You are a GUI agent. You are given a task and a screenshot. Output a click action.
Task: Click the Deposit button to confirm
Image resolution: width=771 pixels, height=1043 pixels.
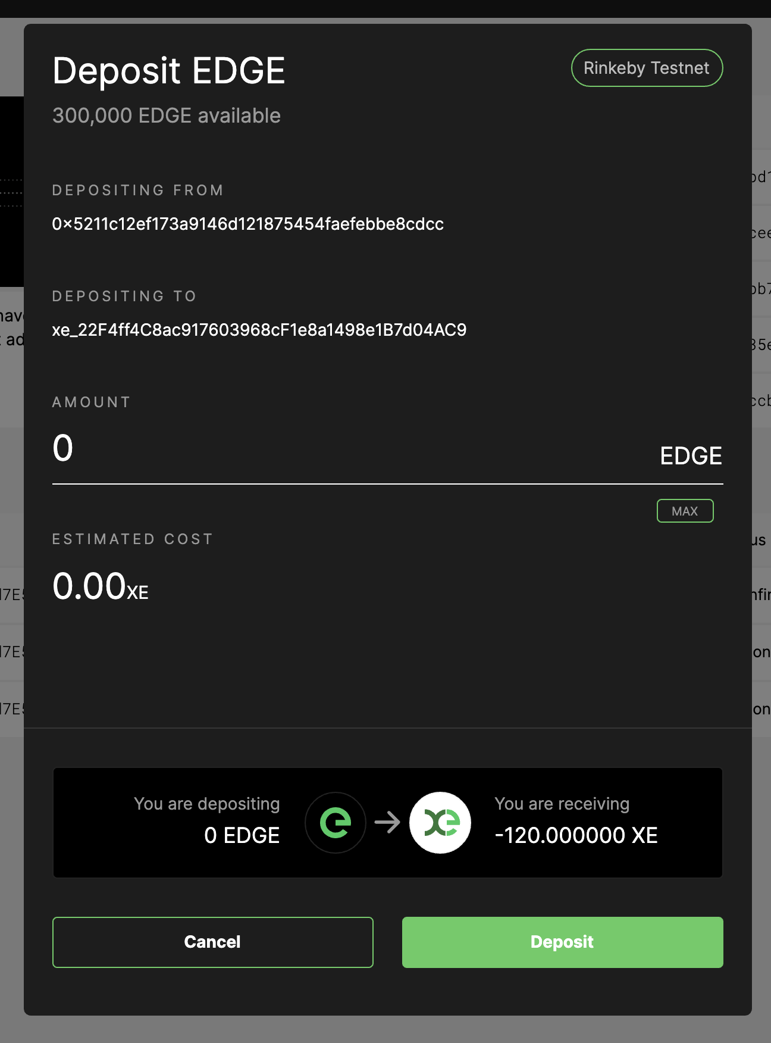(x=562, y=942)
